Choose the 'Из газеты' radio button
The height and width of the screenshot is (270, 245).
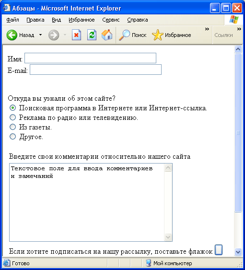tap(12, 127)
